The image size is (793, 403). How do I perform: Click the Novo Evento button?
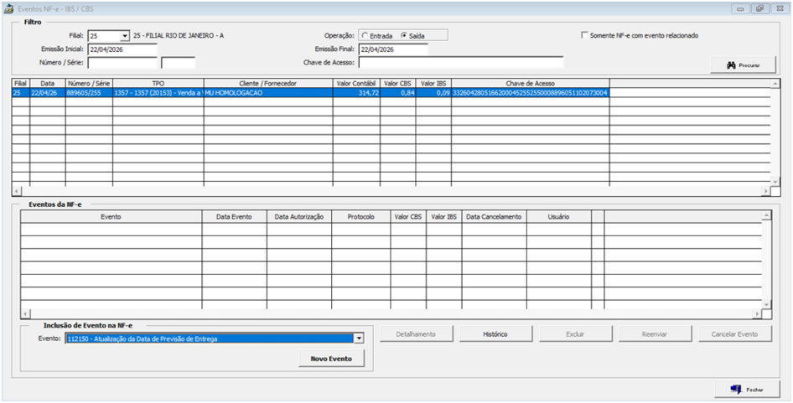tap(330, 359)
